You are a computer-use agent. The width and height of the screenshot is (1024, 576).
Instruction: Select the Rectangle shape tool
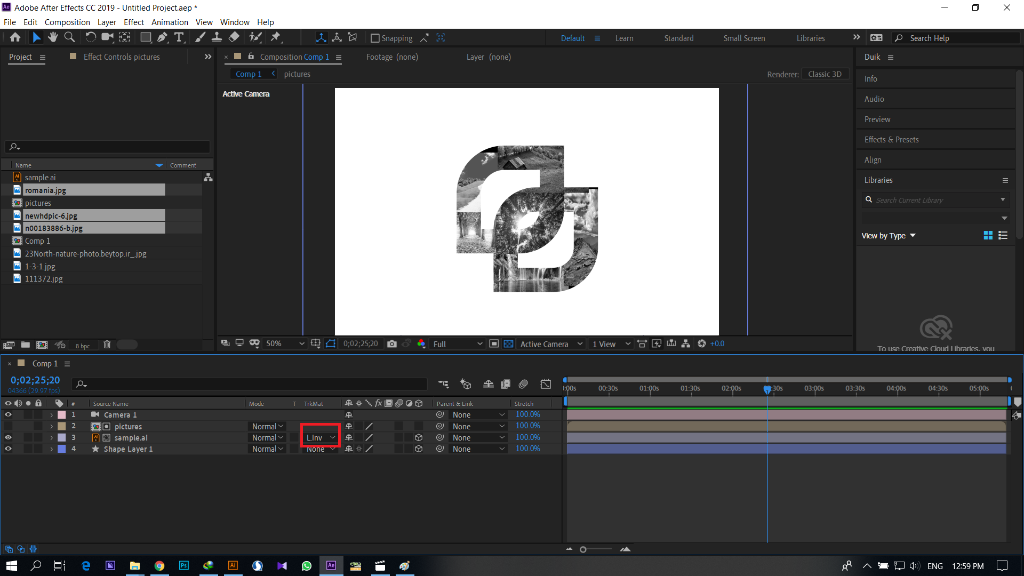tap(146, 37)
